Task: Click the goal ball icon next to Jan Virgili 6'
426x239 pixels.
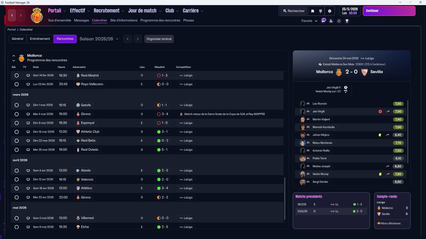Action: (346, 88)
